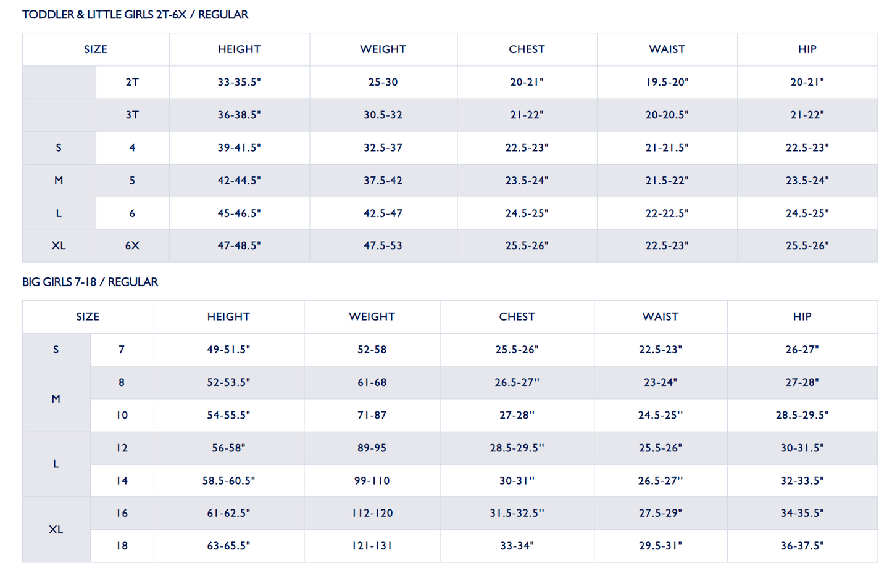This screenshot has height=571, width=892.
Task: Click the 63-65.5" height value
Action: pyautogui.click(x=228, y=546)
